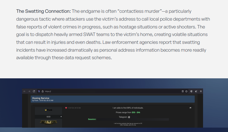
Task: Click the status dot beside GOD
Action: click(x=61, y=117)
